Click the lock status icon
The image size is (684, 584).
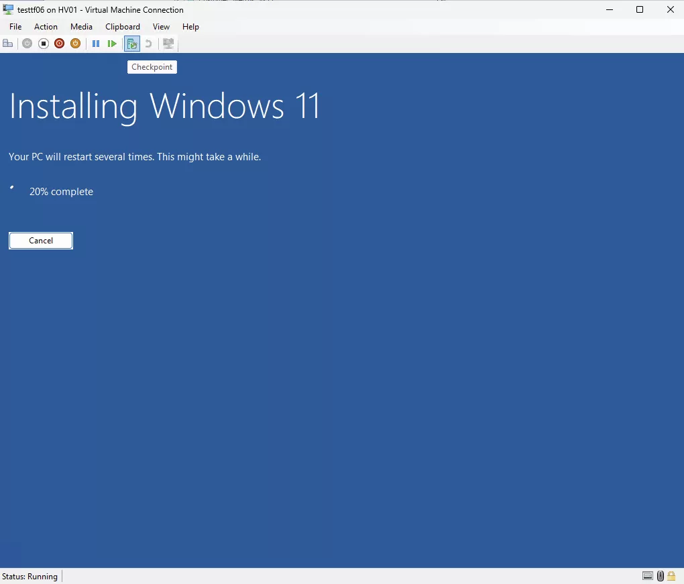point(671,576)
